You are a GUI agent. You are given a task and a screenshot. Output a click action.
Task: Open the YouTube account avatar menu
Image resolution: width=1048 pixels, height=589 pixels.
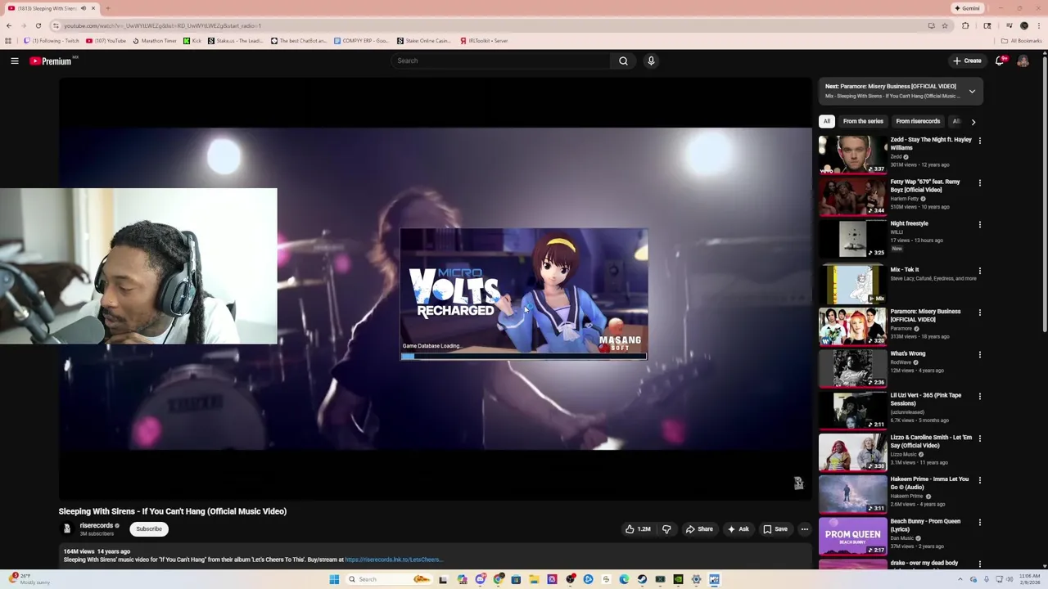1023,61
